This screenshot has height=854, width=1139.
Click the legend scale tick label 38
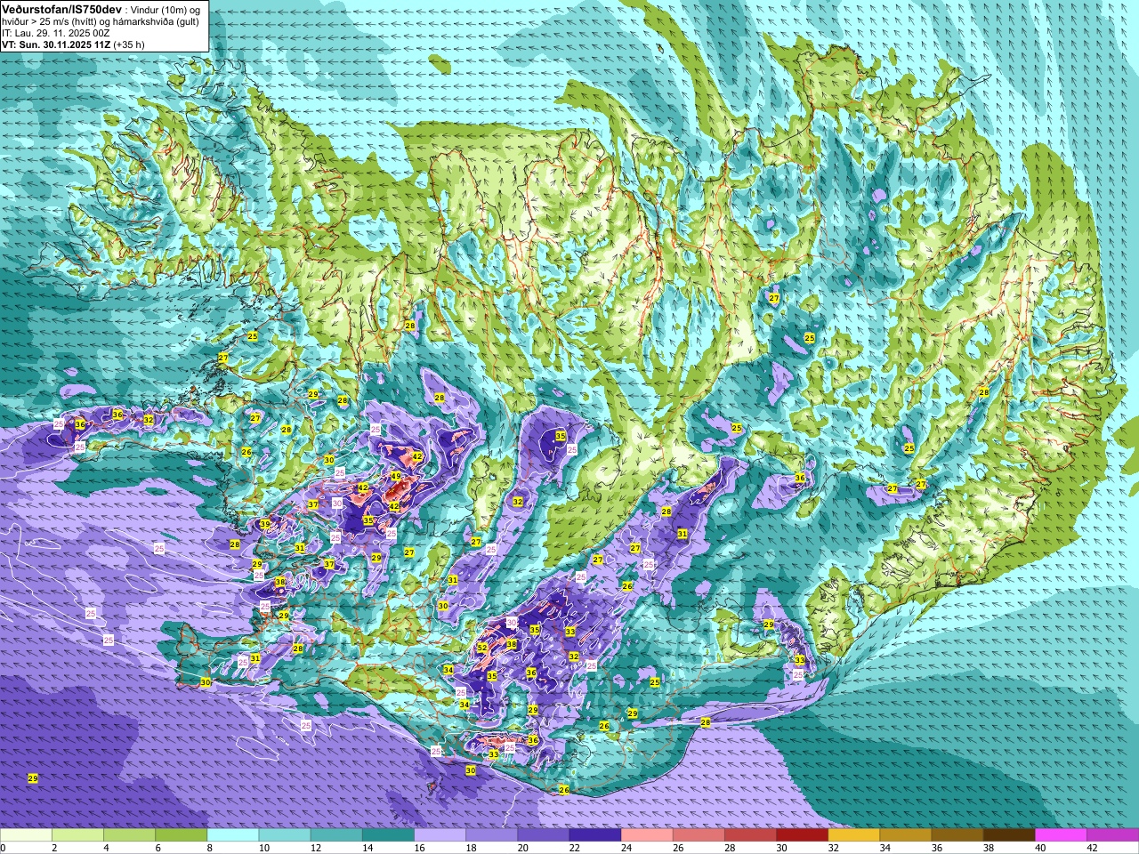[x=989, y=848]
